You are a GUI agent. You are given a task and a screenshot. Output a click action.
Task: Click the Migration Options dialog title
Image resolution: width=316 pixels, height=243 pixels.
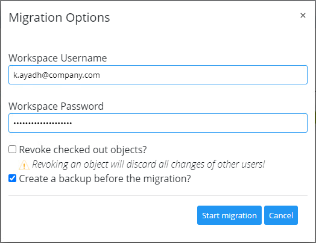[x=59, y=17]
